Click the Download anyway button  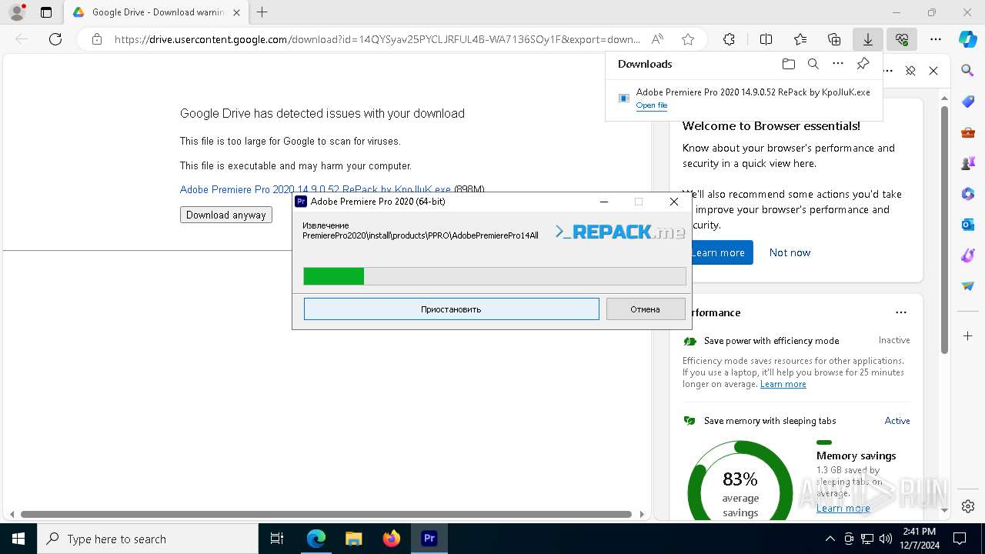tap(226, 215)
